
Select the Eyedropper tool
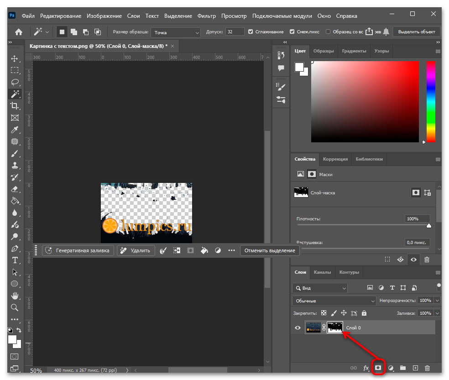(x=15, y=130)
